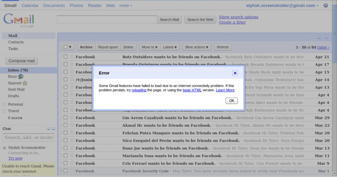The width and height of the screenshot is (337, 177).
Task: Star the Marianela Sosa email
Action: (72, 155)
